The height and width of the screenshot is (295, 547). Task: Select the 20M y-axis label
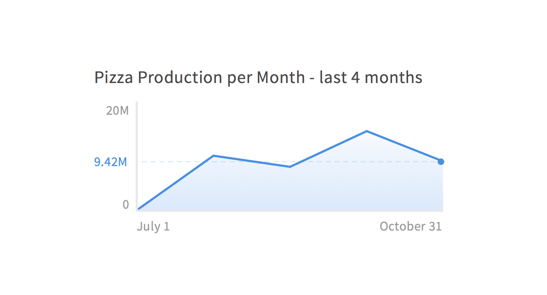click(117, 110)
